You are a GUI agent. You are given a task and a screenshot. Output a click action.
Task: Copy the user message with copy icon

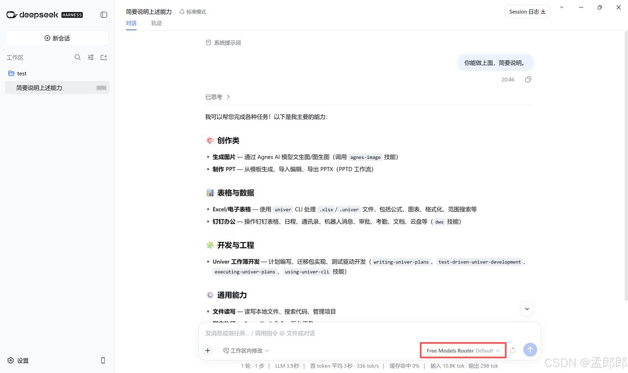pos(528,80)
